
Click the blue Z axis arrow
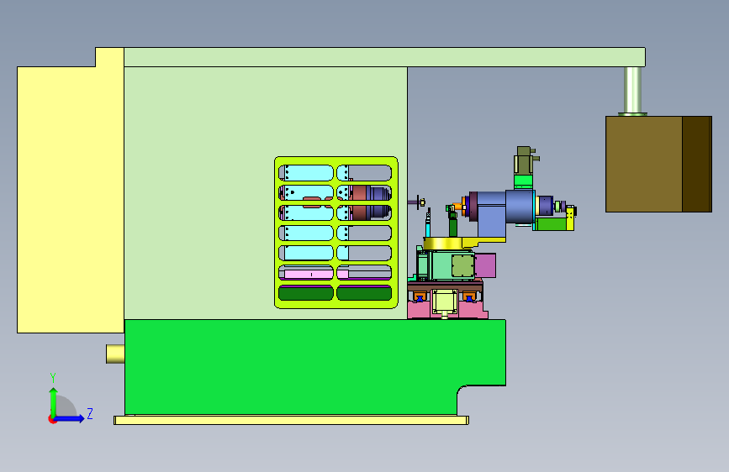pyautogui.click(x=70, y=418)
